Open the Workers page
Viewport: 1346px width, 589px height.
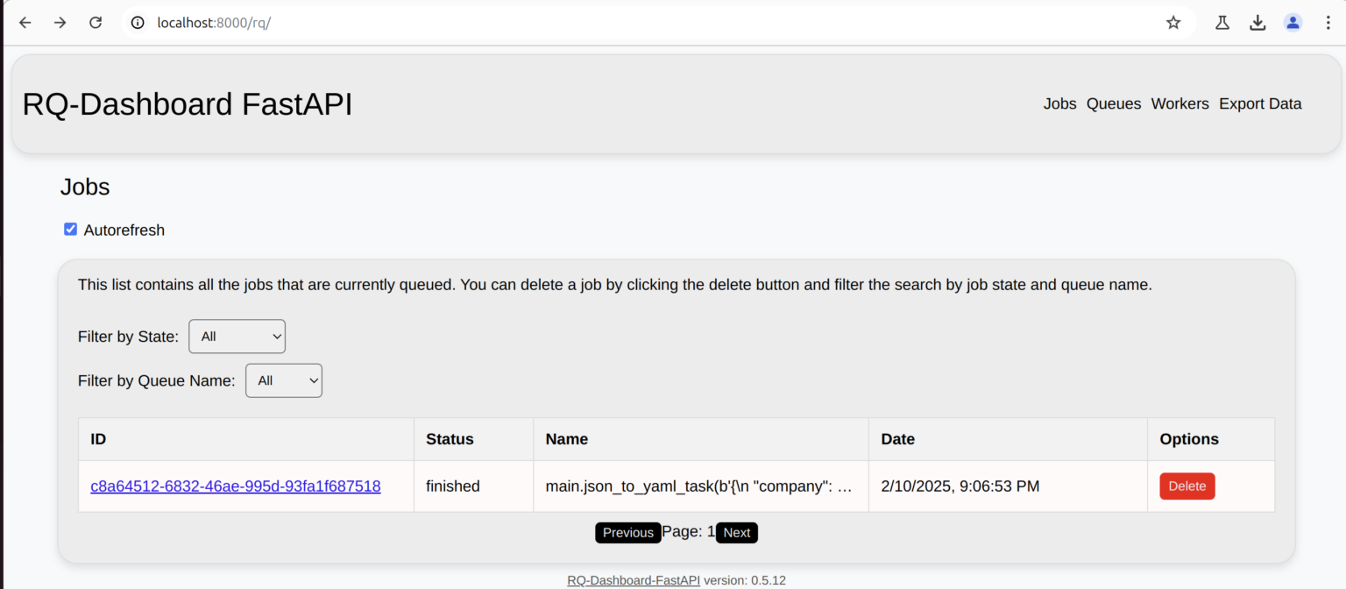(1180, 103)
